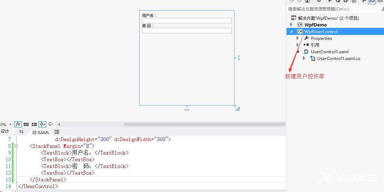
Task: Expand the Properties node
Action: 297,38
